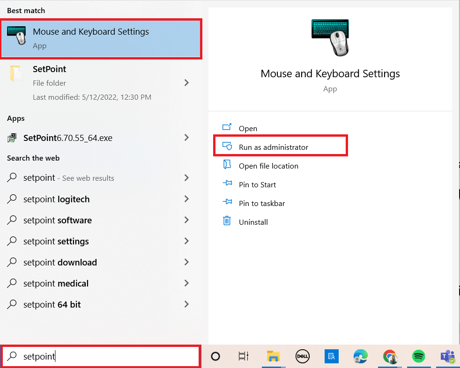460x368 pixels.
Task: Expand 'setpoint 64 bit' chevron
Action: coord(186,304)
